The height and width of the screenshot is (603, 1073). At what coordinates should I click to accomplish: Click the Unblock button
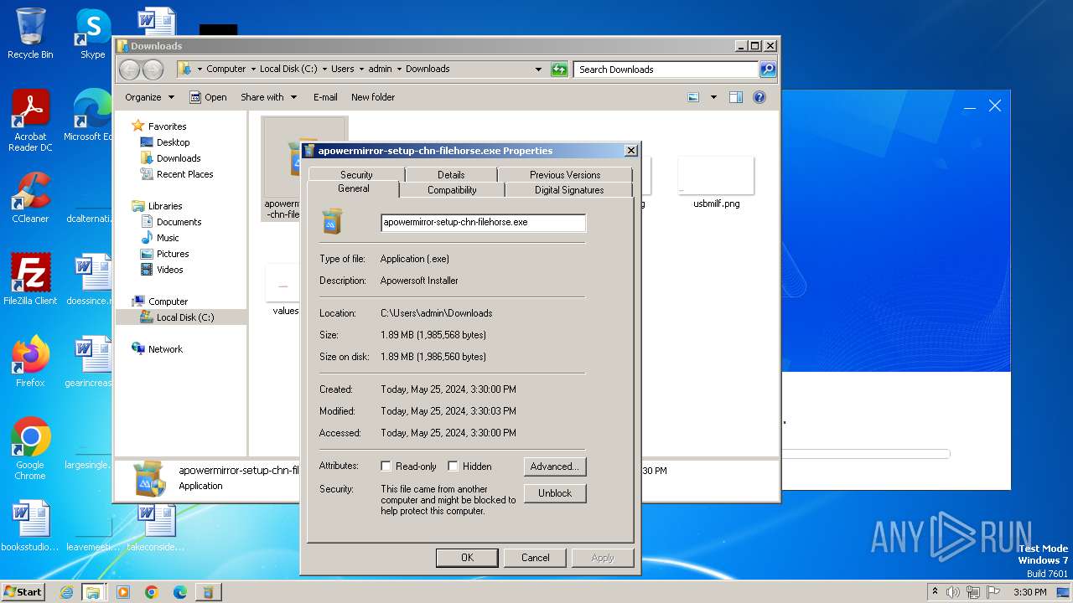coord(555,493)
